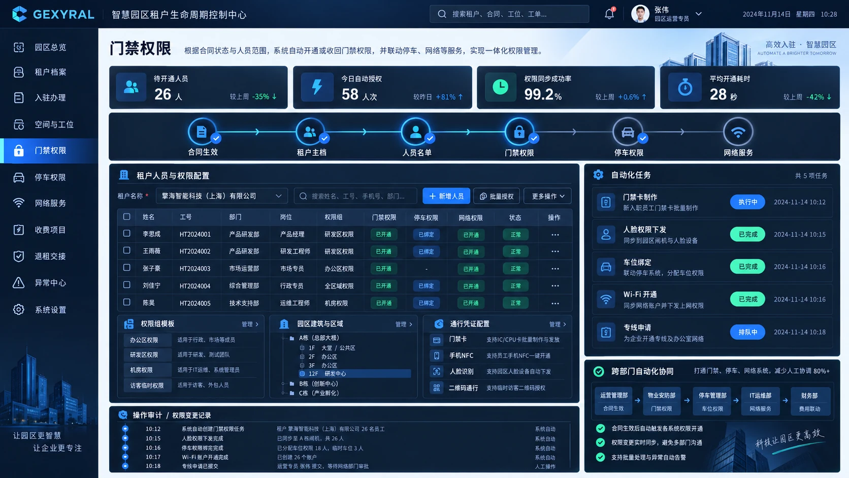Select the 人员名单 workflow step icon
849x478 pixels.
[x=415, y=132]
